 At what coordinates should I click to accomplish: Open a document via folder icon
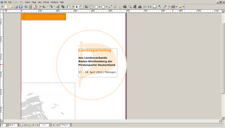click(x=11, y=7)
